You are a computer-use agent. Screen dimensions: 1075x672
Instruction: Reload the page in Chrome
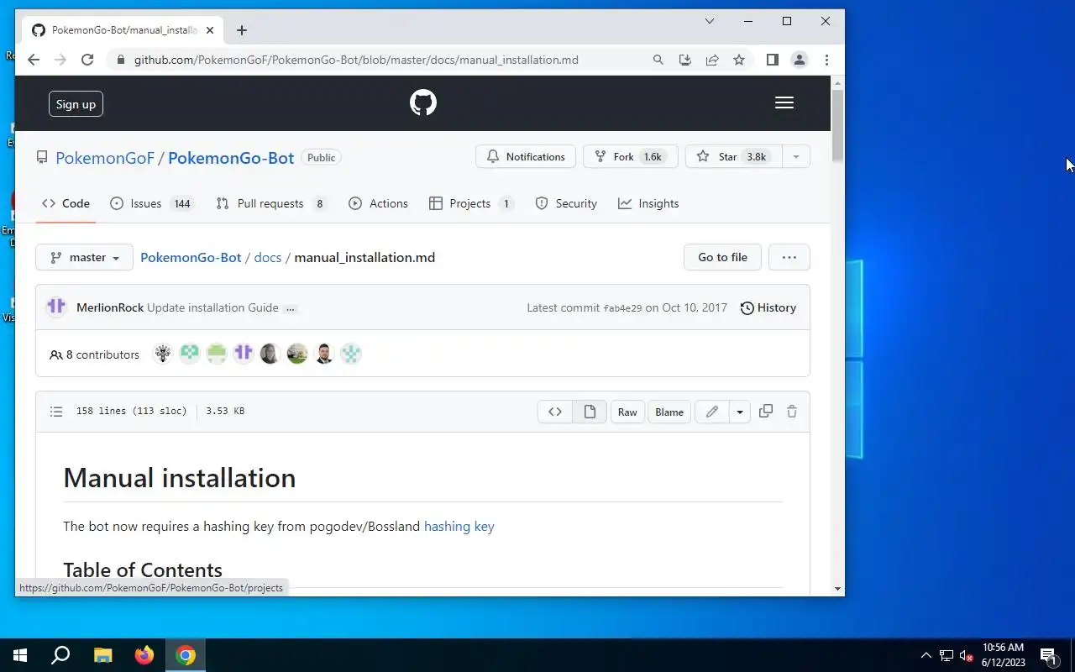(x=87, y=60)
